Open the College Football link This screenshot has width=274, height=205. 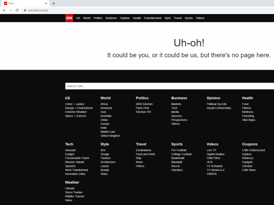pyautogui.click(x=182, y=154)
